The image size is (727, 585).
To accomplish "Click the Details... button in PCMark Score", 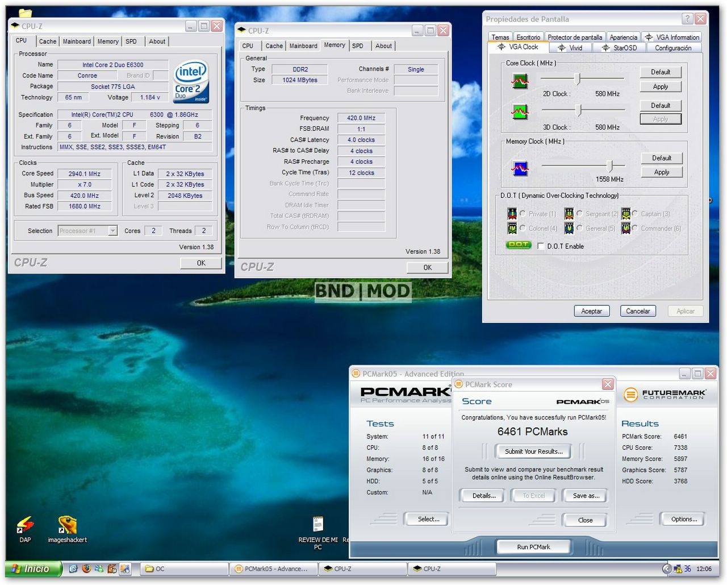I will click(484, 496).
